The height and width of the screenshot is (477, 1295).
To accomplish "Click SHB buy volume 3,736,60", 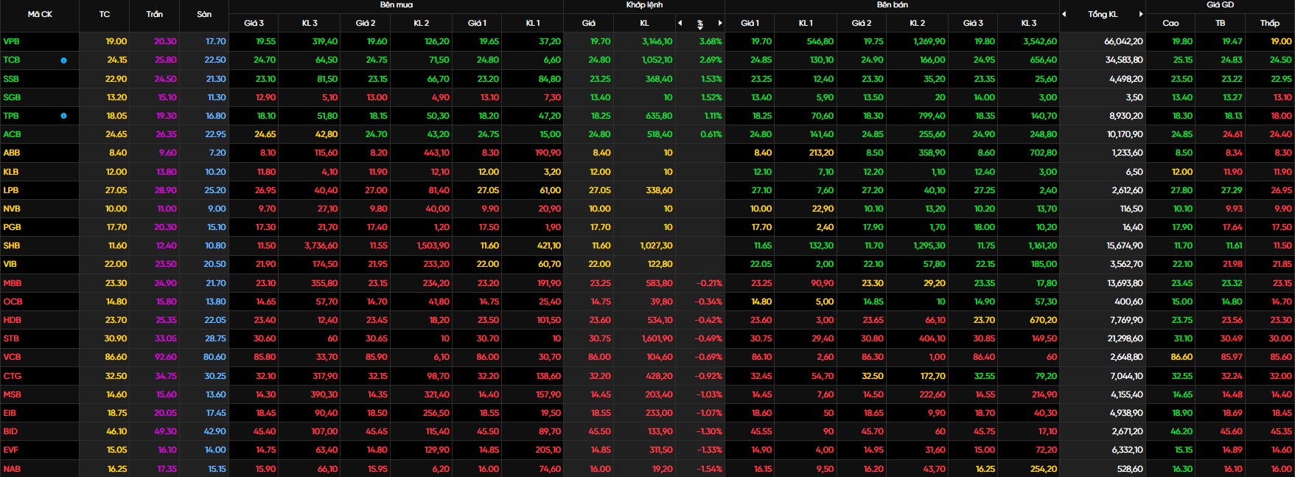I will (x=321, y=246).
